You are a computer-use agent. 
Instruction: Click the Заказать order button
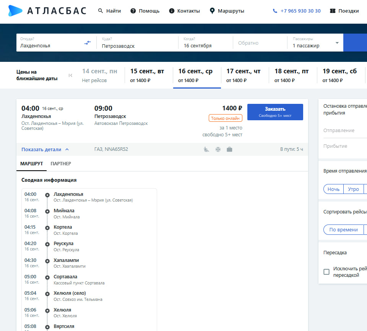coord(275,112)
